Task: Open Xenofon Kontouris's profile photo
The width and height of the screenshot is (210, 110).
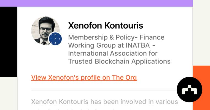Action: (44, 29)
